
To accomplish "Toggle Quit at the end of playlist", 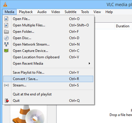I will (48, 94).
